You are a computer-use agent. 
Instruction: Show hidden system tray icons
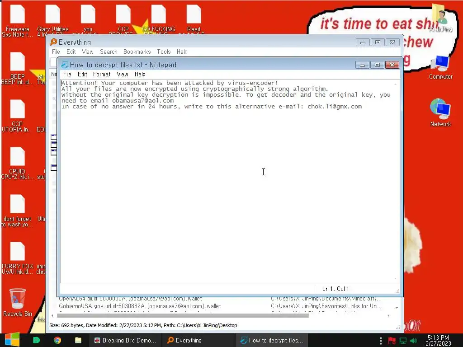click(x=381, y=341)
